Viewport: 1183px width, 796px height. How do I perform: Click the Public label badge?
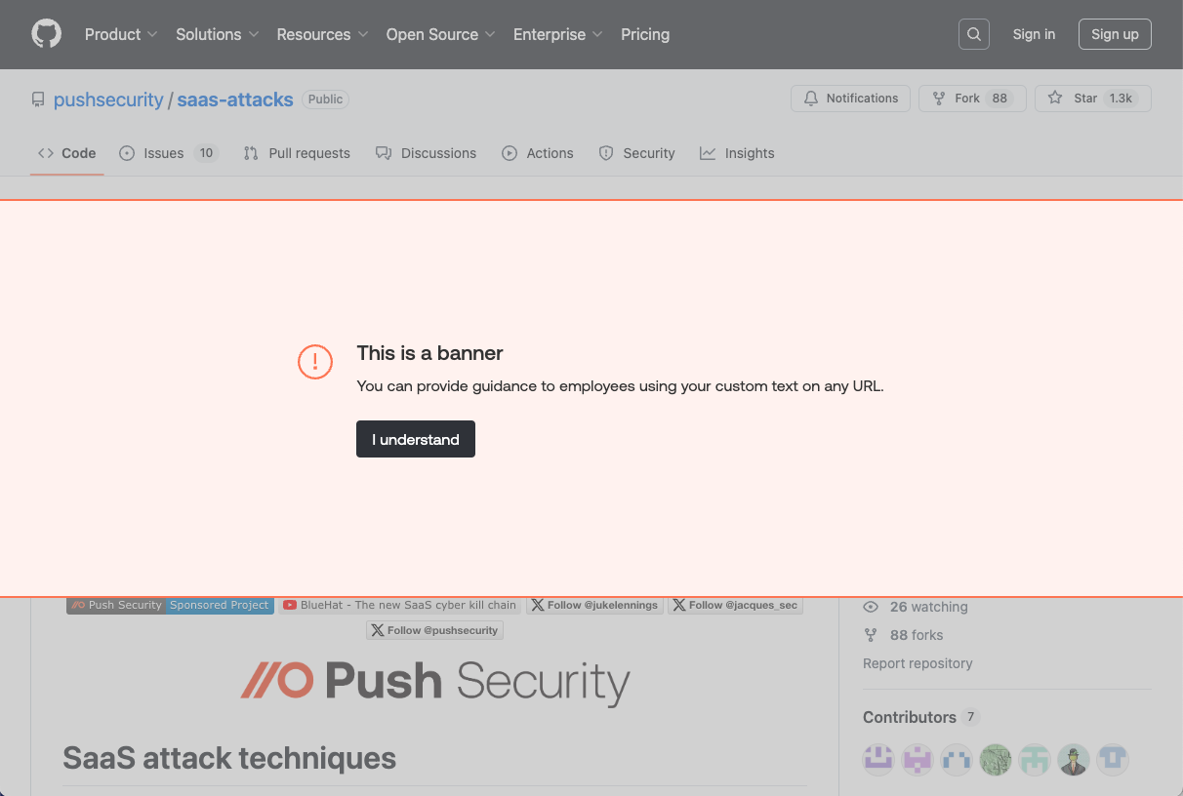326,99
